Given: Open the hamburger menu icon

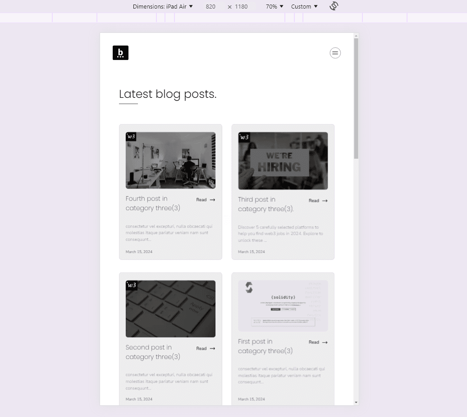Looking at the screenshot, I should coord(335,53).
